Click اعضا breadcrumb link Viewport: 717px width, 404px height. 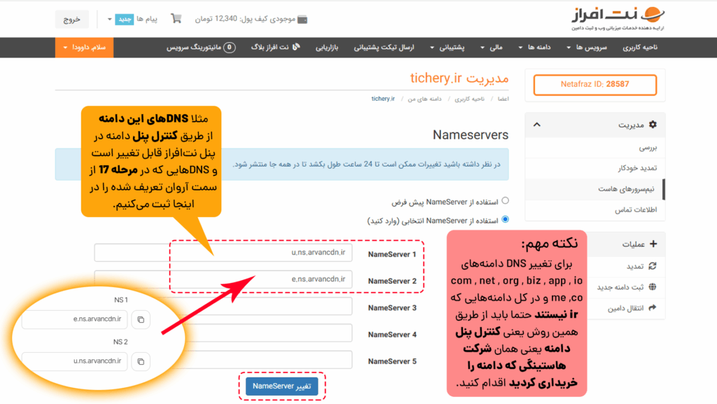pyautogui.click(x=503, y=99)
